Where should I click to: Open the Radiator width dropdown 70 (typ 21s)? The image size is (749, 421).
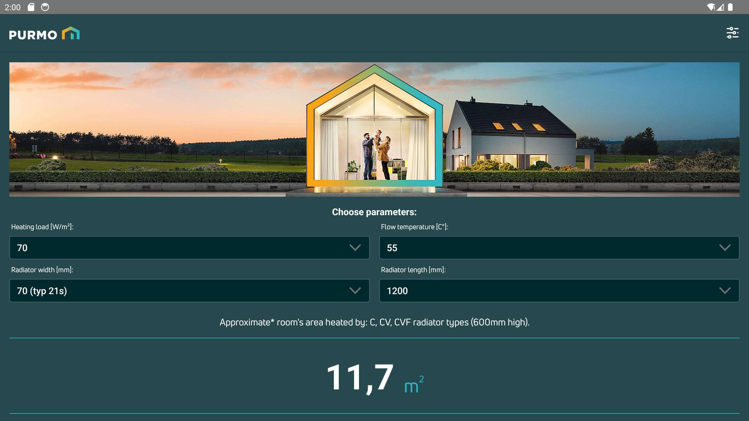tap(190, 291)
